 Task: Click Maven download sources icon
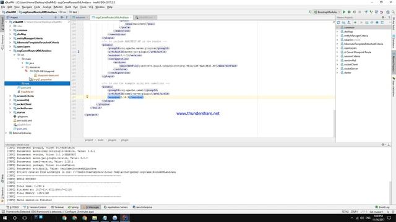[x=349, y=23]
